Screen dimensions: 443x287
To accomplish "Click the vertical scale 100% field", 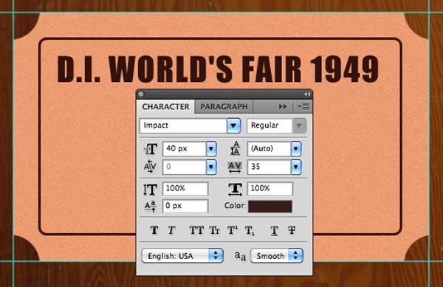I will pyautogui.click(x=185, y=189).
